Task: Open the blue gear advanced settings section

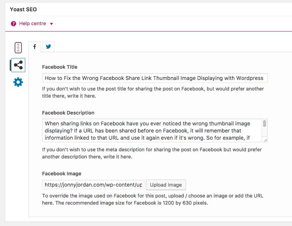Action: pos(18,82)
